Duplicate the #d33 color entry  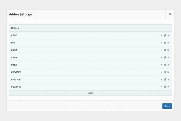point(165,50)
